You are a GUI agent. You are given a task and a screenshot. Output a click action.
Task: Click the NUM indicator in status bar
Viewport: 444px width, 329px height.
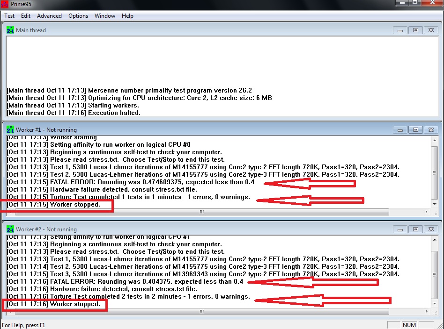coord(409,325)
